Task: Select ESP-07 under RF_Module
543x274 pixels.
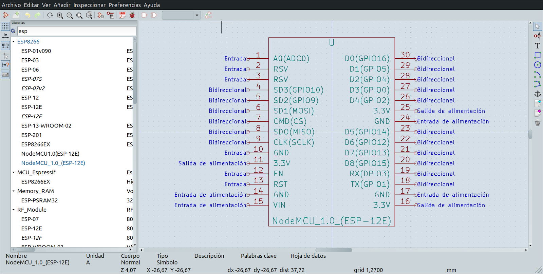Action: 30,219
